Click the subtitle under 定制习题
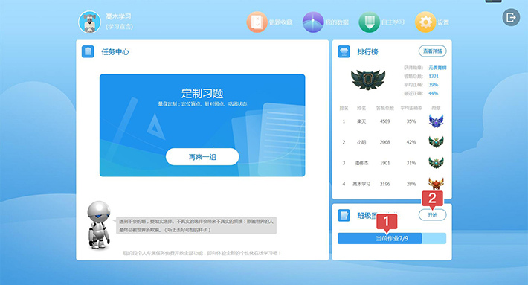This screenshot has height=285, width=528. click(202, 103)
